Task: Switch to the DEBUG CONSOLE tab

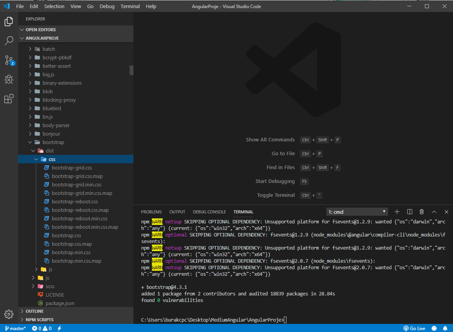Action: point(210,212)
